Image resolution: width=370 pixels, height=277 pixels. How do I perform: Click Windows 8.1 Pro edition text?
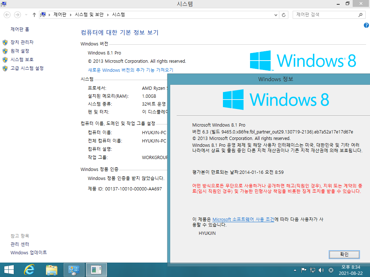click(x=104, y=53)
